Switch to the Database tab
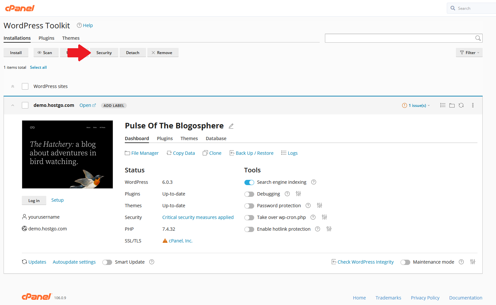 pyautogui.click(x=216, y=138)
